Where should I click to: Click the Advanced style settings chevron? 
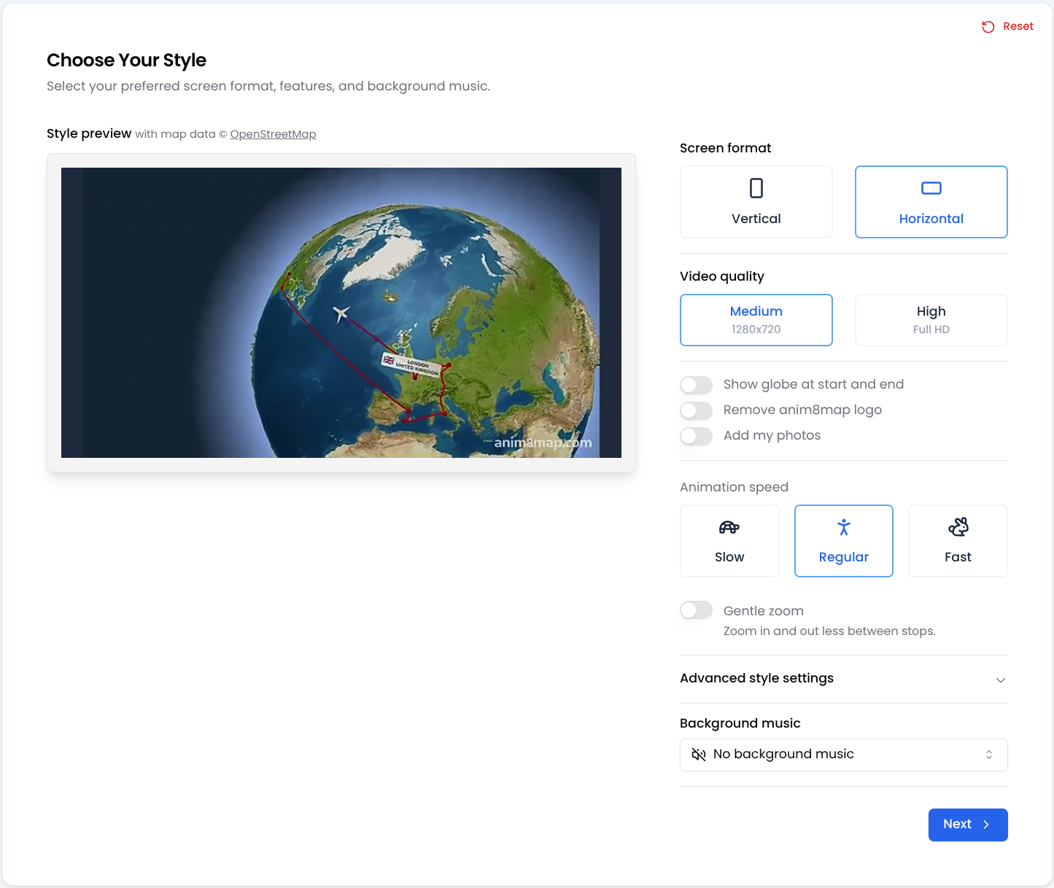point(1000,679)
